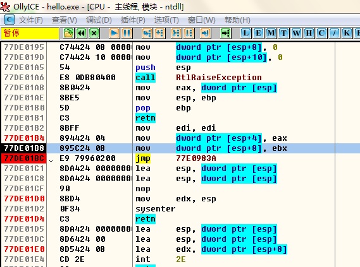Click the Step over toolbar icon
This screenshot has height=267, width=360.
[160, 33]
